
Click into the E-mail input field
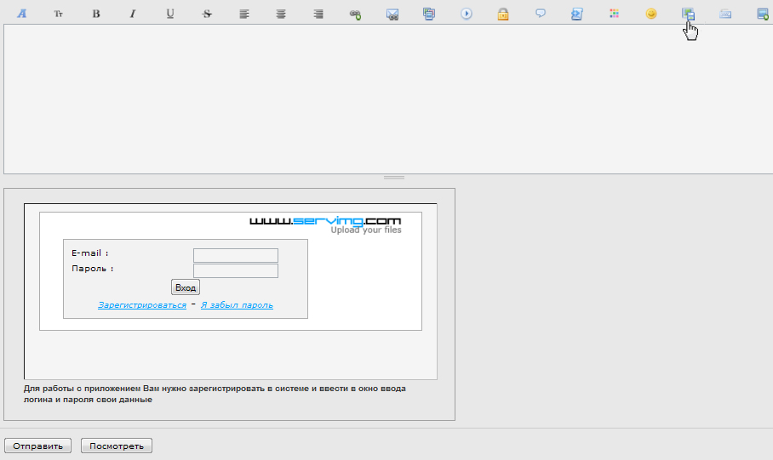coord(236,255)
